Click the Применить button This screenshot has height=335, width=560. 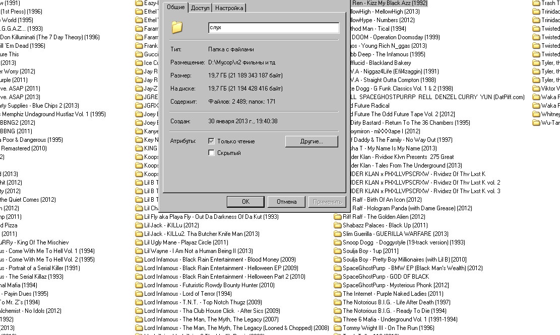[x=327, y=202]
